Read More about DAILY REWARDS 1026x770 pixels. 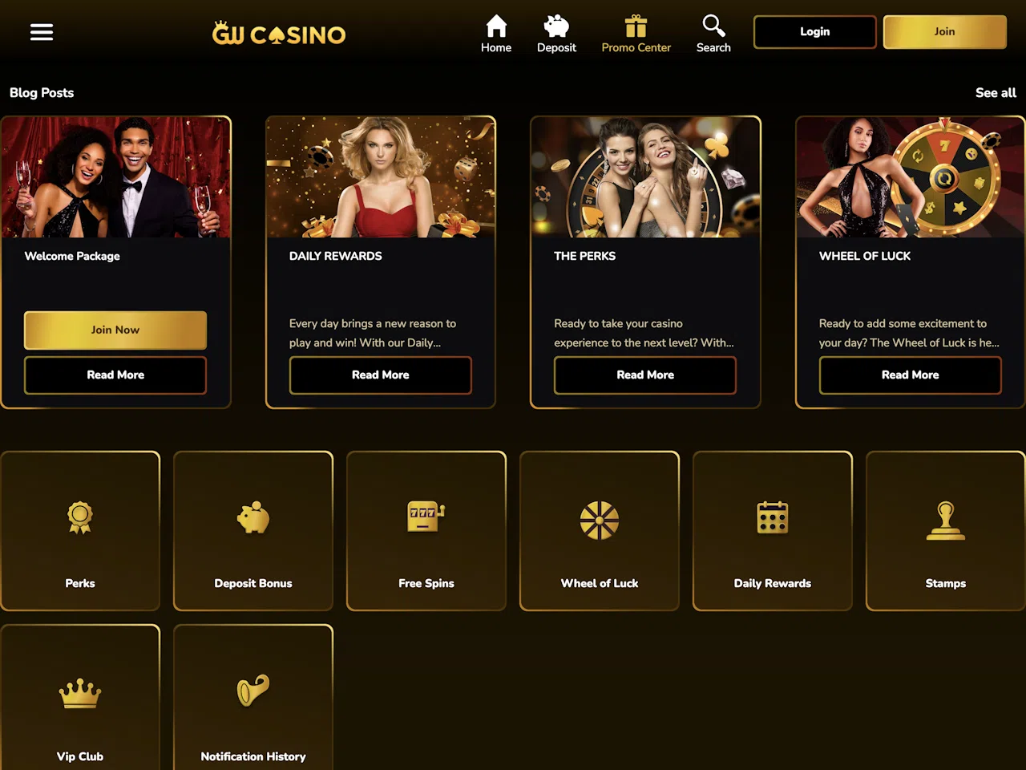pyautogui.click(x=381, y=375)
